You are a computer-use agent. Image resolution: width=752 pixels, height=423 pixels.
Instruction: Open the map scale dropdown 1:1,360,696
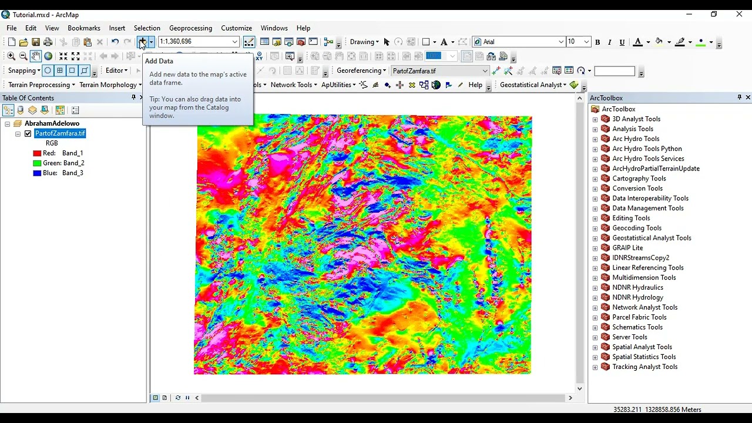[234, 42]
